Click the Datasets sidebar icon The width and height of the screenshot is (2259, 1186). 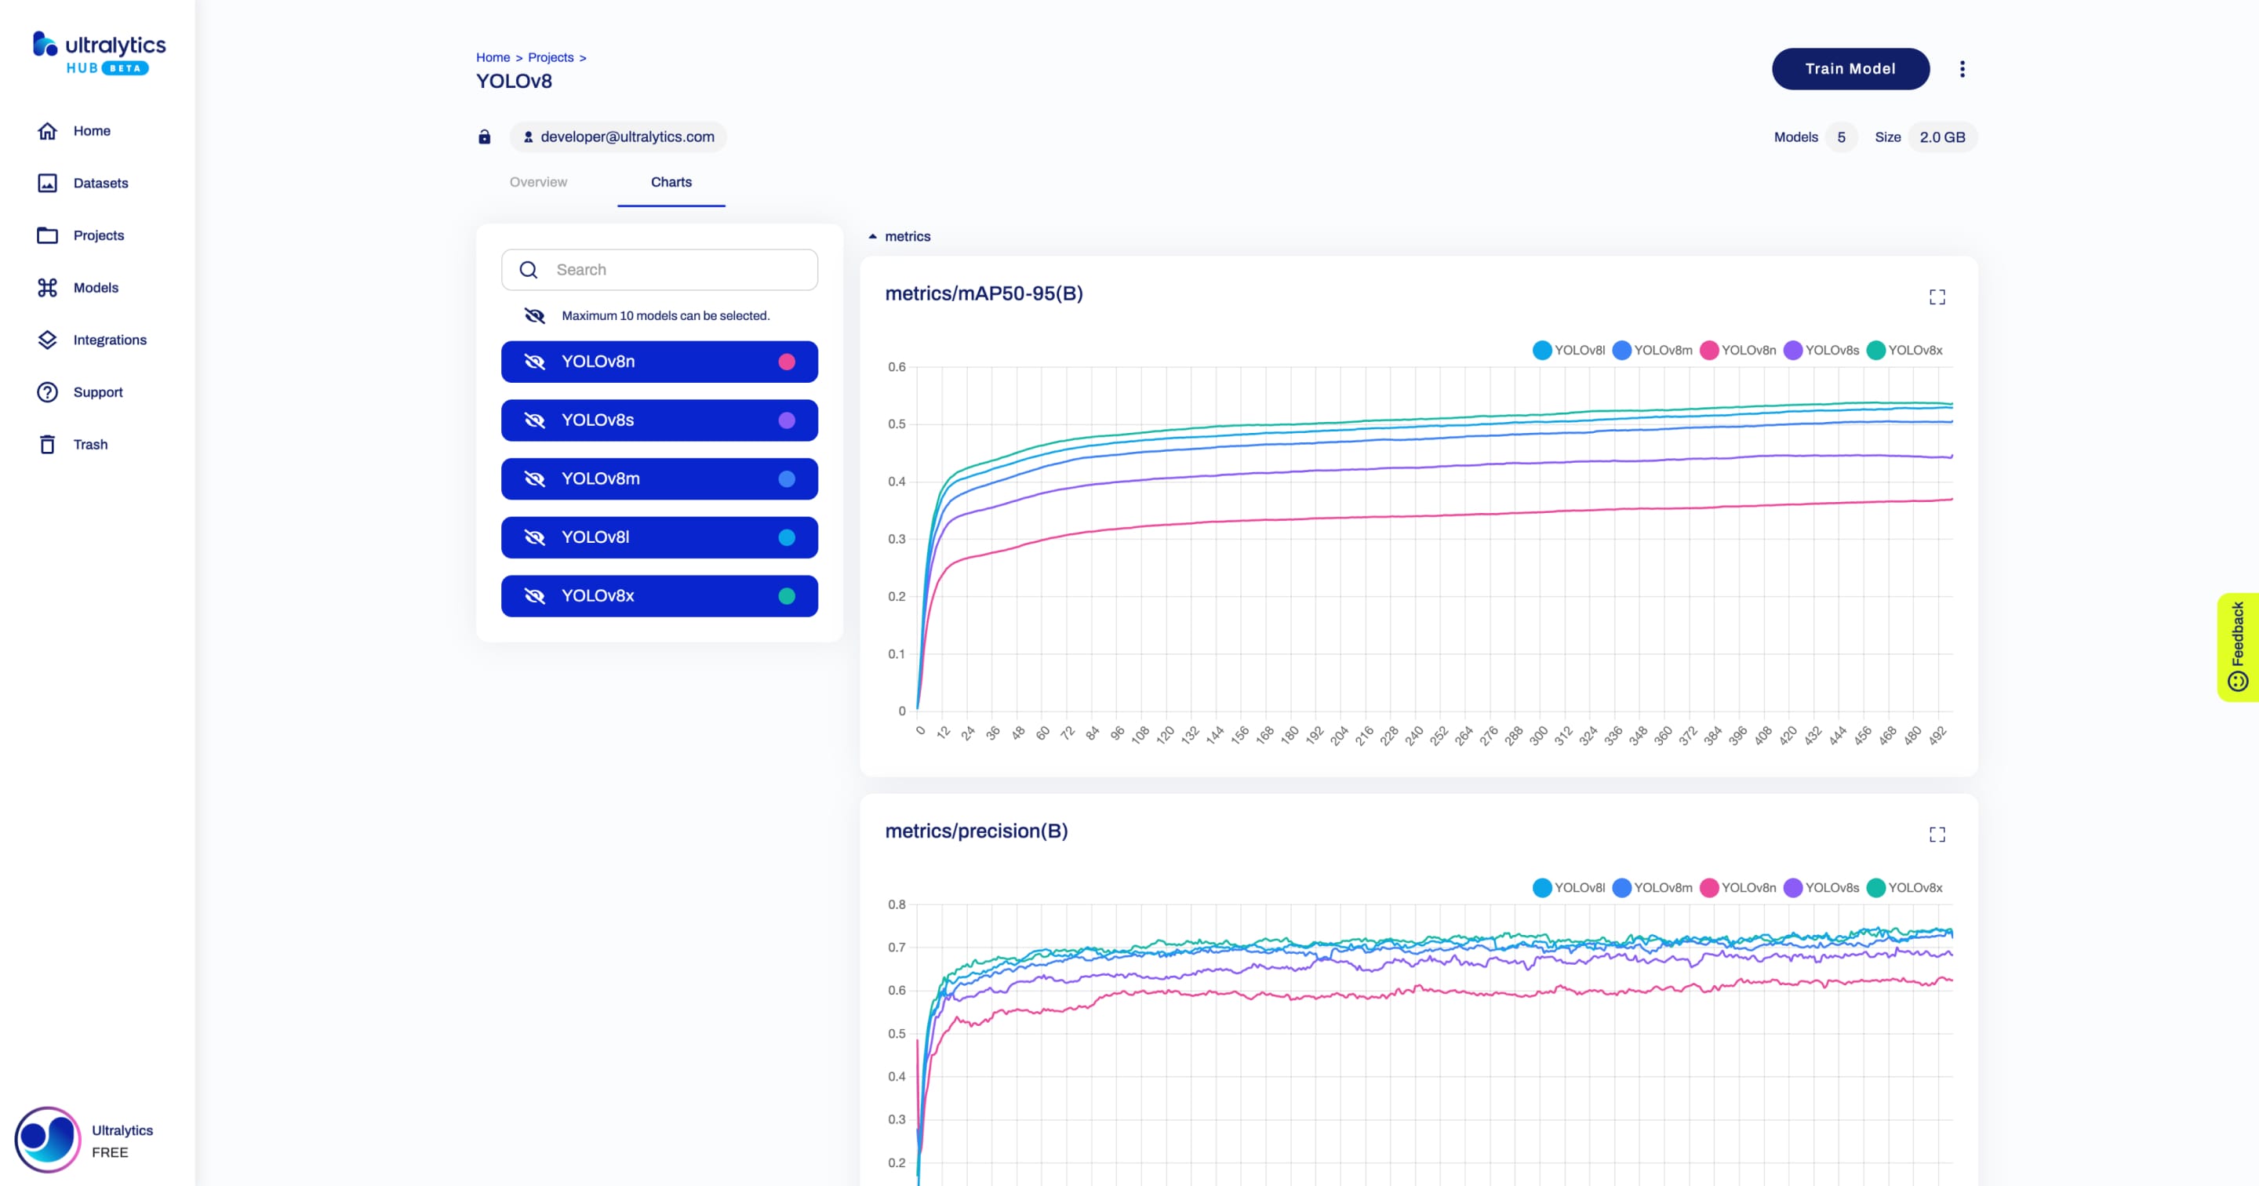coord(46,182)
